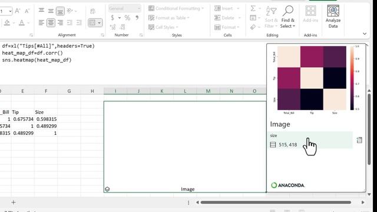Collapse the ribbon with chevron
The image size is (377, 212).
tap(365, 34)
